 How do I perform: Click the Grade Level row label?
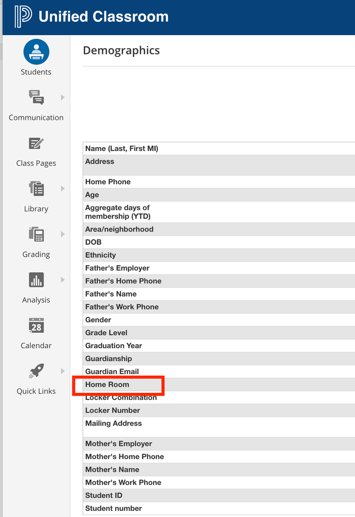[106, 333]
